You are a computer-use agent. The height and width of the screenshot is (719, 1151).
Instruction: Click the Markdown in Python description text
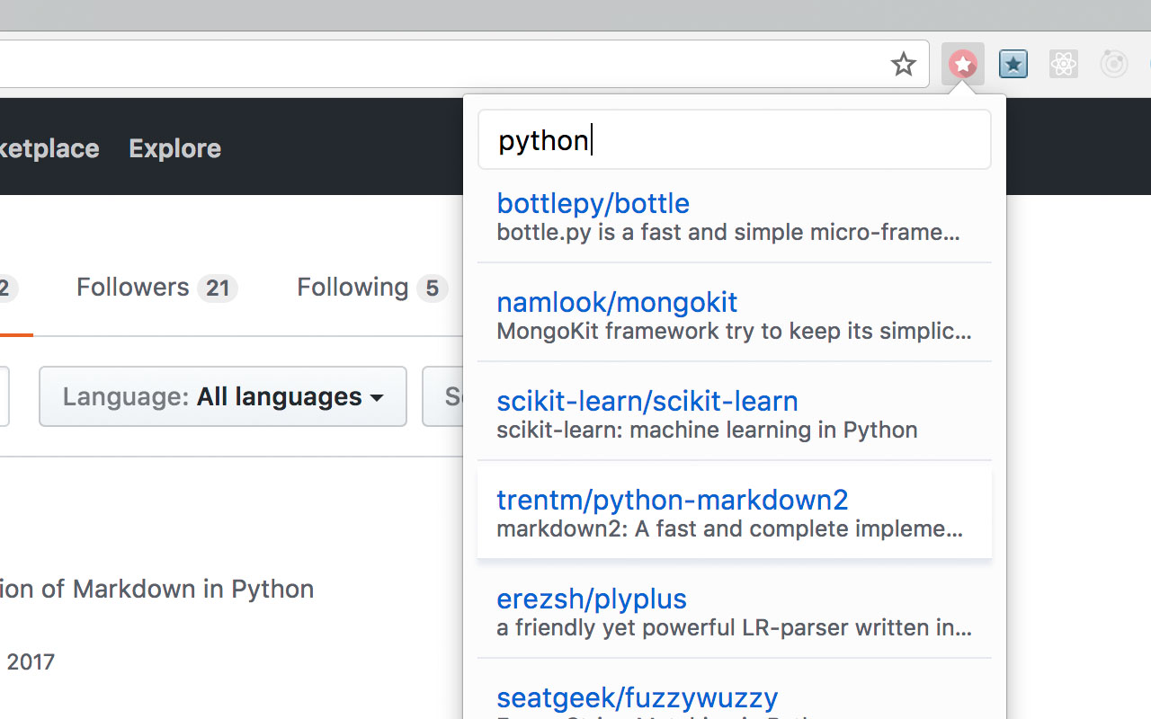pos(157,590)
